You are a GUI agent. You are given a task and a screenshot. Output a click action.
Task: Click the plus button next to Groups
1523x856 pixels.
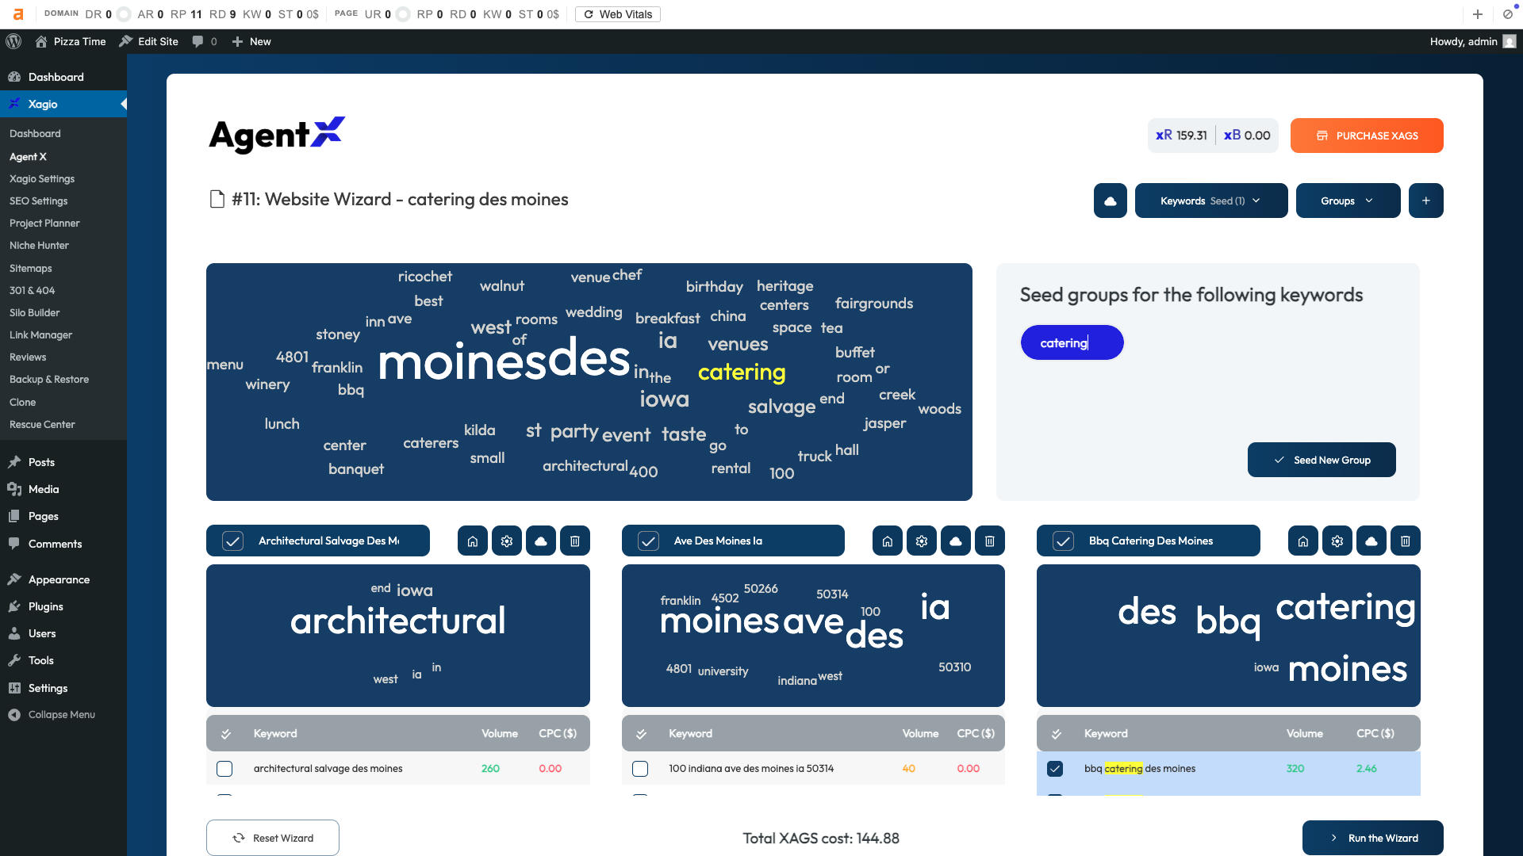coord(1425,201)
